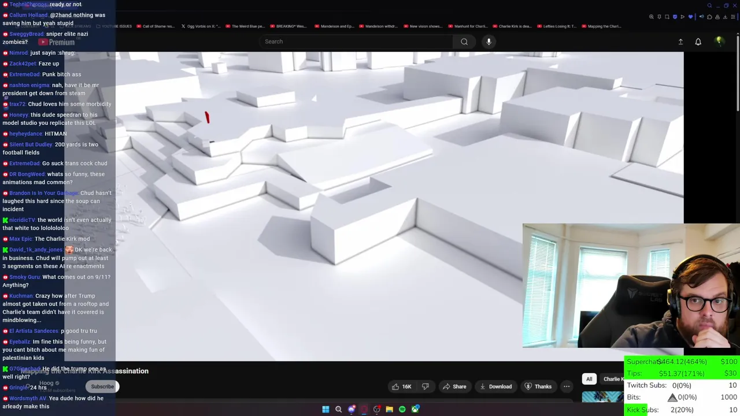Switch to 'Mandelson and Ep...' tab

(x=334, y=26)
